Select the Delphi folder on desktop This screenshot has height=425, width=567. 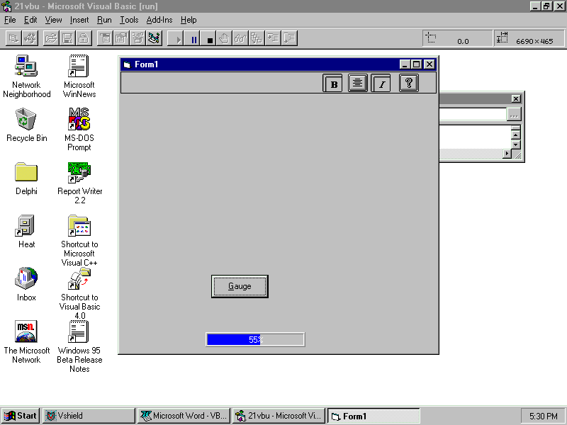26,172
